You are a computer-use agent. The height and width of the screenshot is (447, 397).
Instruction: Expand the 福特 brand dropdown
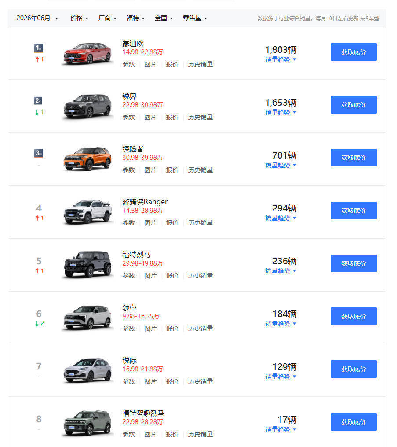click(135, 18)
